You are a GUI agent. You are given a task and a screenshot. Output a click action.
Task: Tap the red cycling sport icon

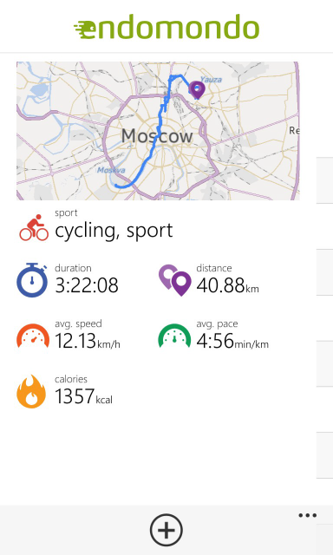pos(34,227)
